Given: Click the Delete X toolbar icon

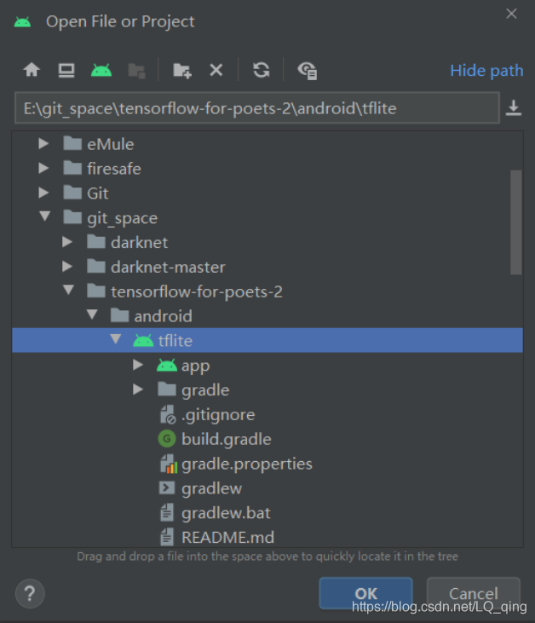Looking at the screenshot, I should coord(216,71).
